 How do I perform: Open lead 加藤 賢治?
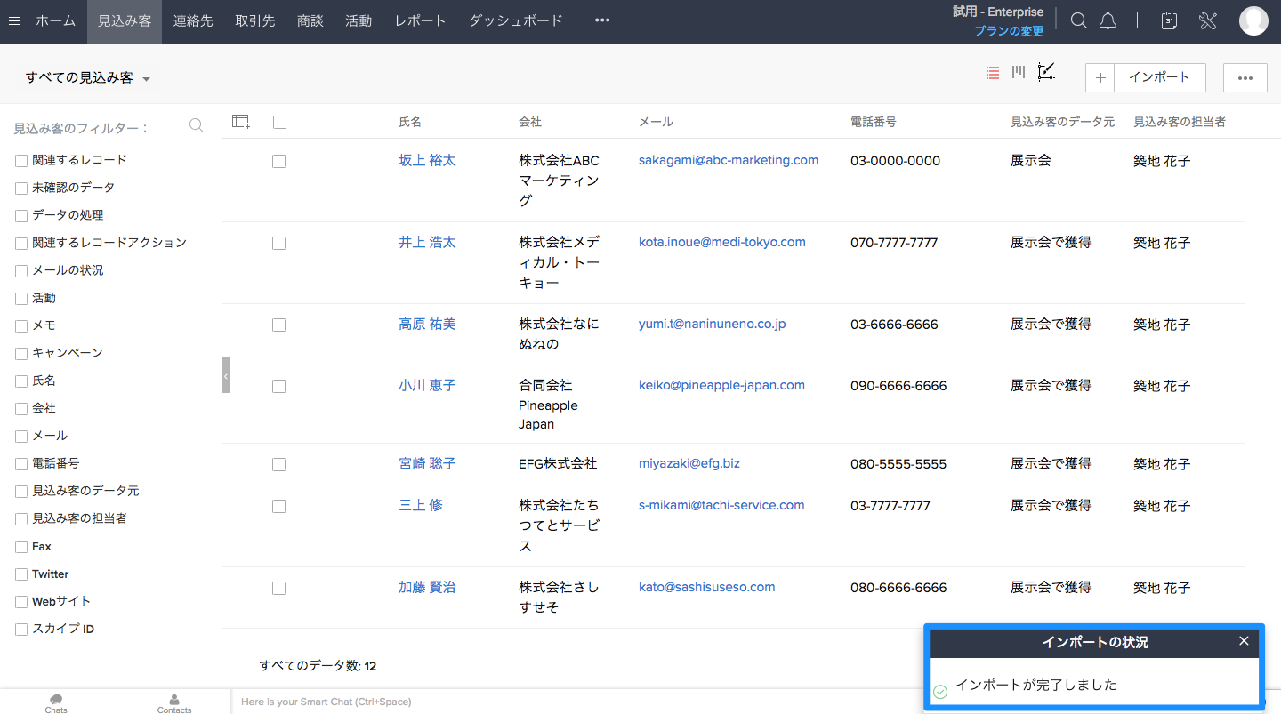click(x=427, y=588)
